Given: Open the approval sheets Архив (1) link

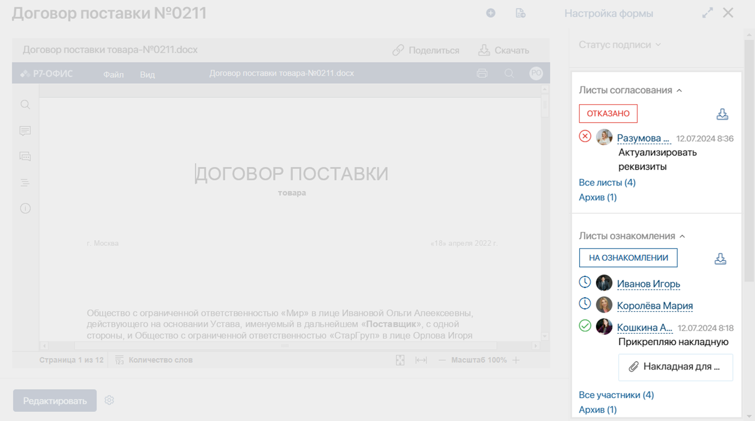Looking at the screenshot, I should tap(598, 198).
